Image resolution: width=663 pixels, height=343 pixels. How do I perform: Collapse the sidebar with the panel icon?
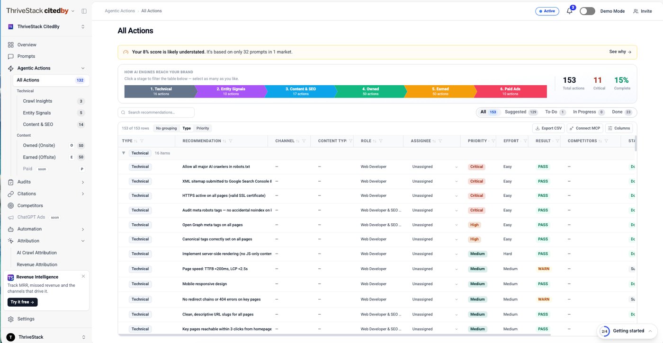pyautogui.click(x=84, y=11)
